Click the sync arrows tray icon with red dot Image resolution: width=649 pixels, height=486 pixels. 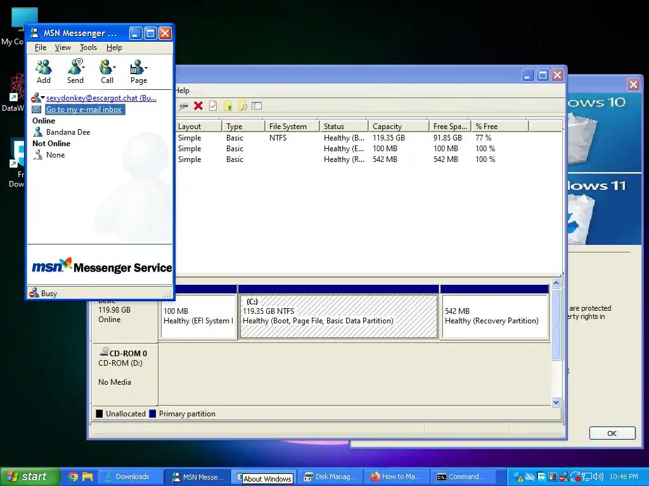575,477
